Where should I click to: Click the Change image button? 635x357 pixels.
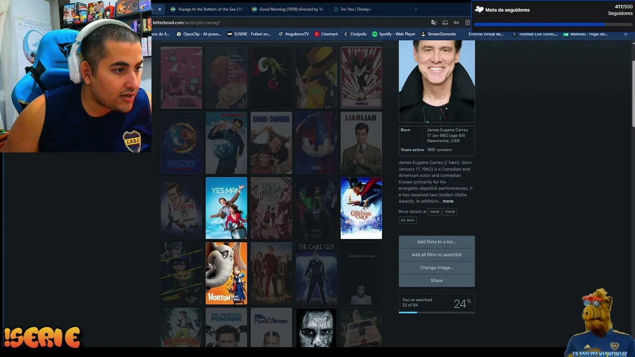[437, 268]
